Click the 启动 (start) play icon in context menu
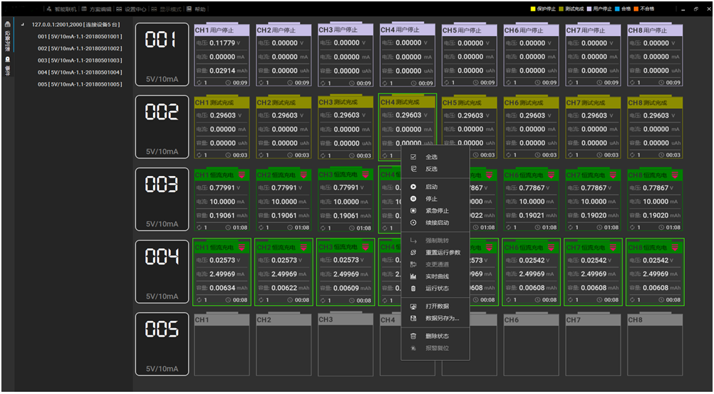Viewport: 714px width, 394px height. point(413,187)
